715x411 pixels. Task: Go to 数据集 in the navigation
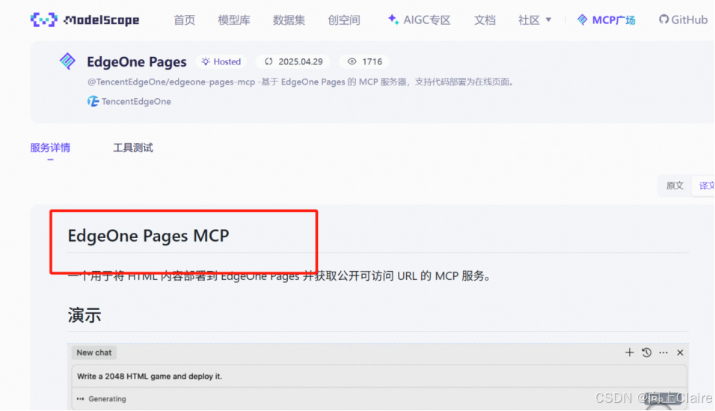289,20
